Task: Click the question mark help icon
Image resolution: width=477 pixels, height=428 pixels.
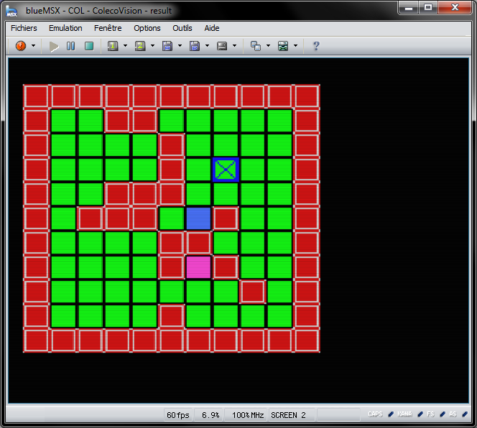Action: click(x=315, y=46)
